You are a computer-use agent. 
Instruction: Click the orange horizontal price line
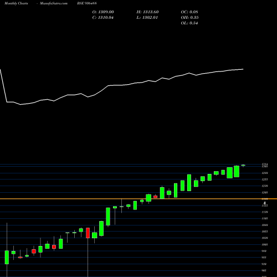tap(138, 199)
